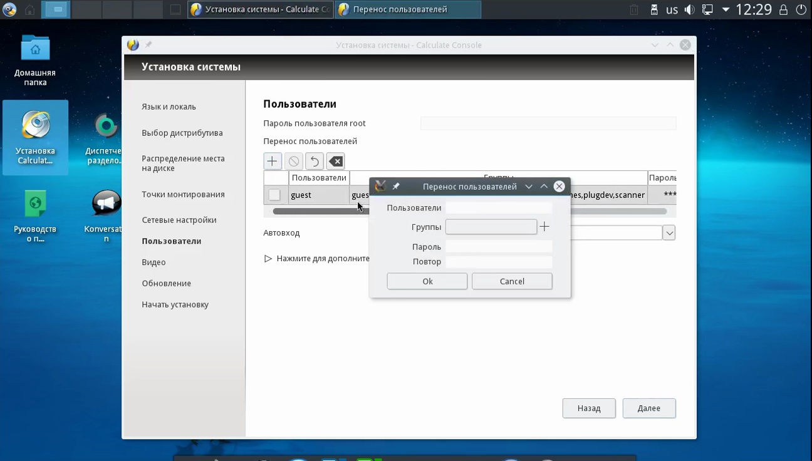Switch keyboard layout via 'us' indicator

672,10
